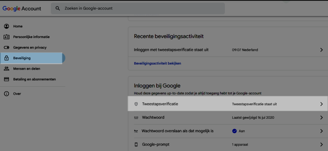The image size is (328, 151).
Task: Click the Mensen en delen people icon
Action: point(7,69)
